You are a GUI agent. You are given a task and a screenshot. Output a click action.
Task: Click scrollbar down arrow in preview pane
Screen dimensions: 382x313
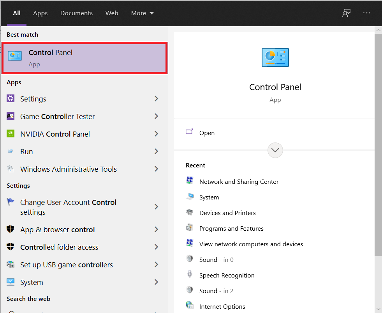[378, 309]
